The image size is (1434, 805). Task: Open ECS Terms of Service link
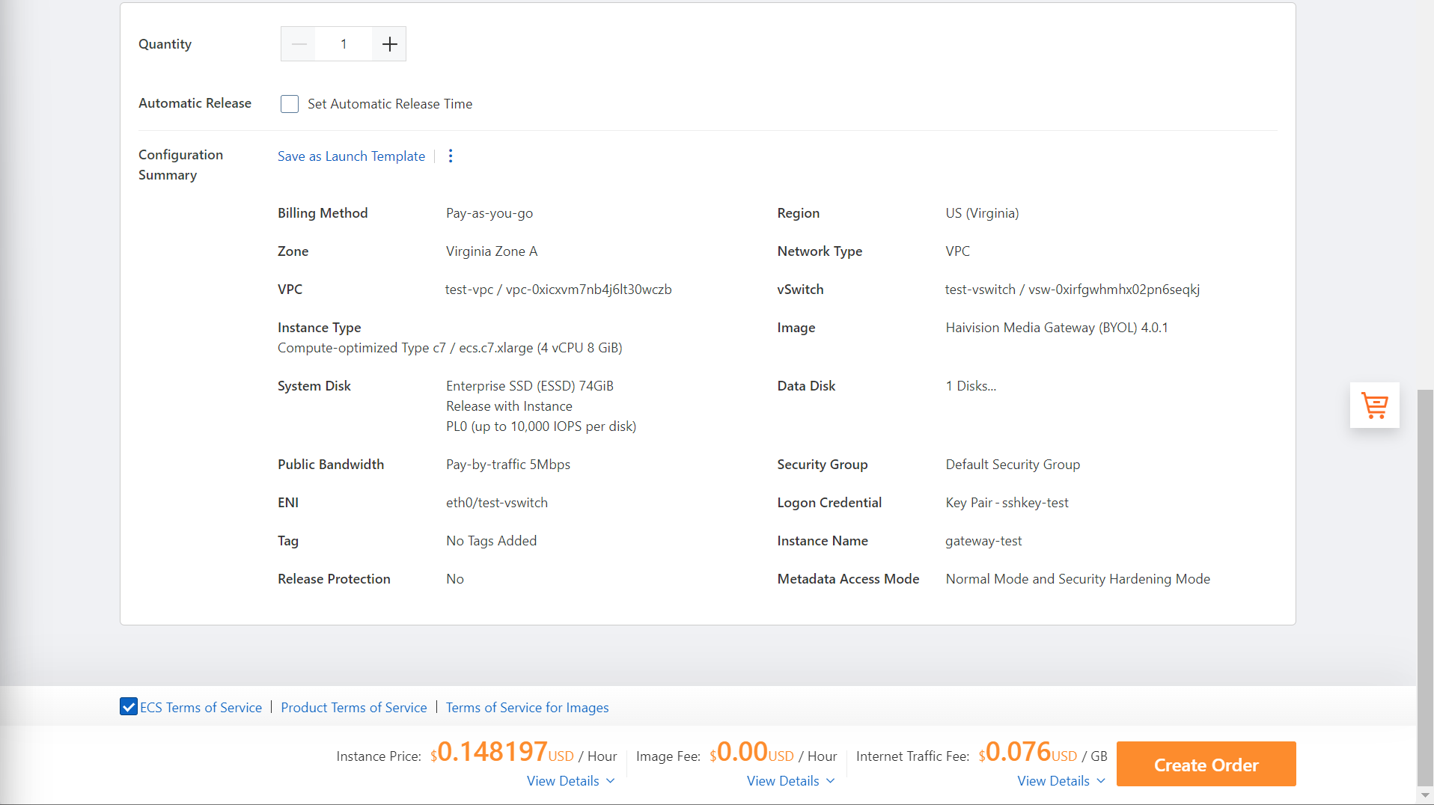201,707
